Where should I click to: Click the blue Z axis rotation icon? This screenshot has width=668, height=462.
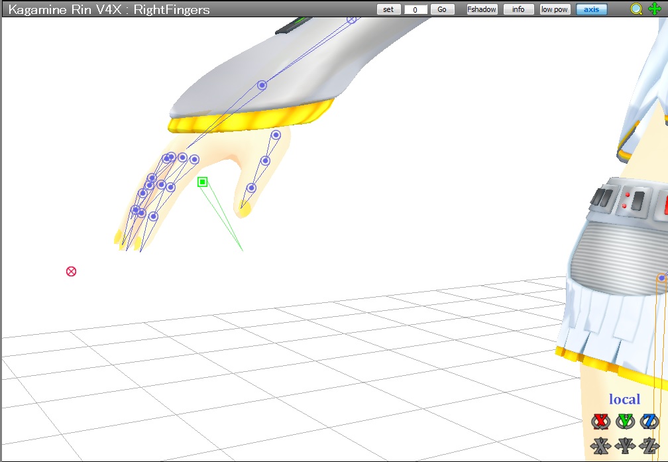649,422
